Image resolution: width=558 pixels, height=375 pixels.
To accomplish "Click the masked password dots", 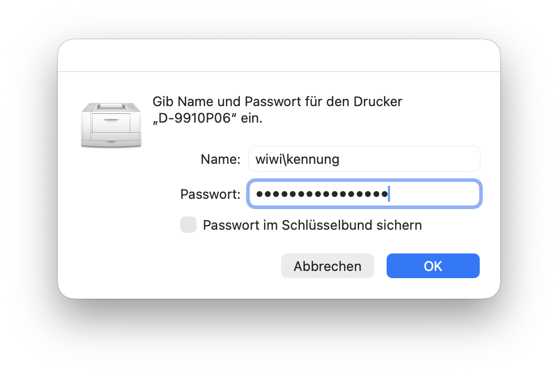I will coord(322,194).
